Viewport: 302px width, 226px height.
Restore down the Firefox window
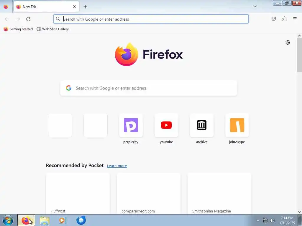coord(287,3)
